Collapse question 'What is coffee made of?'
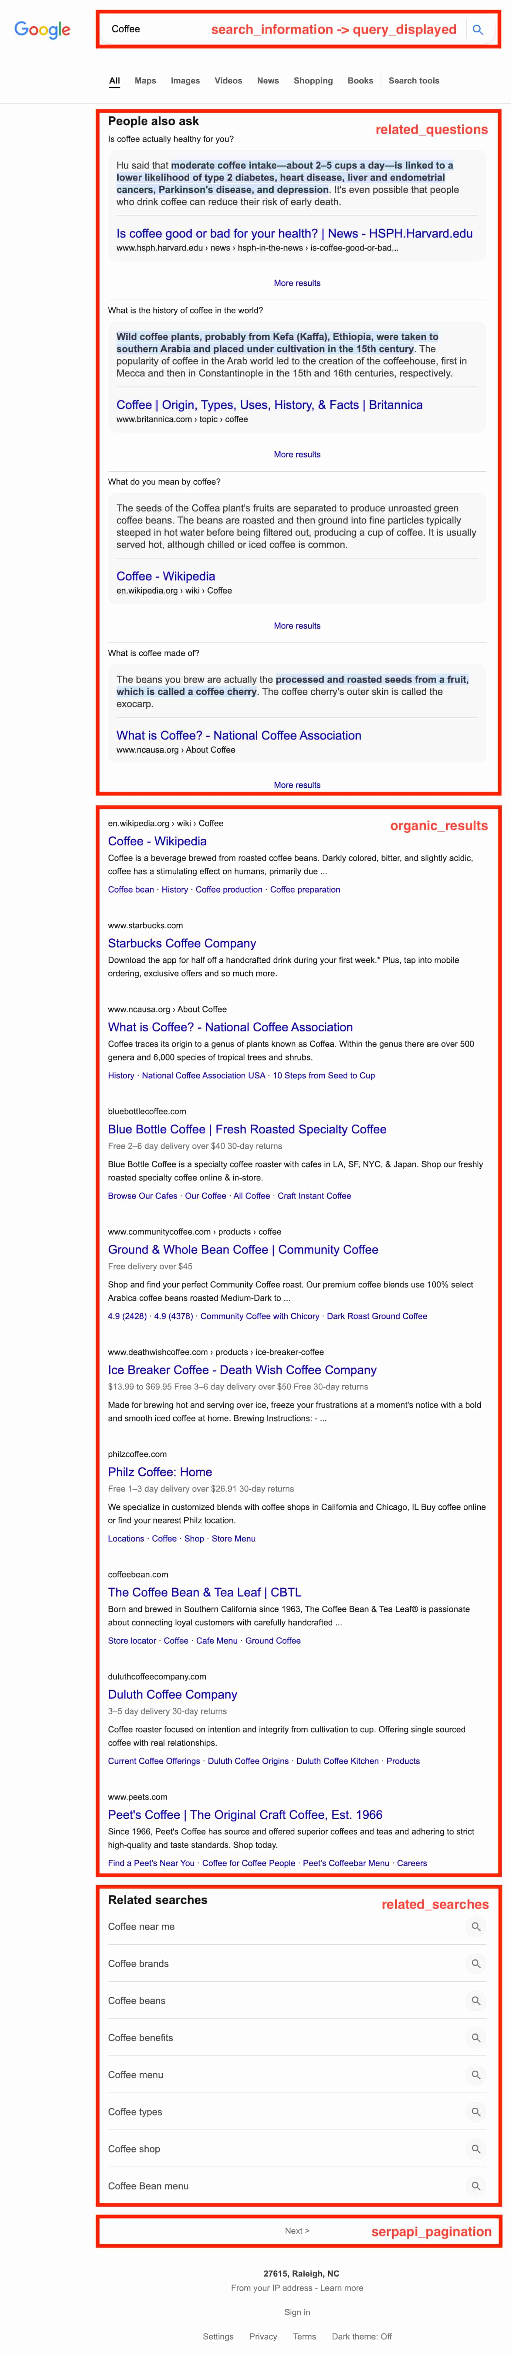This screenshot has height=2355, width=511. tap(153, 653)
